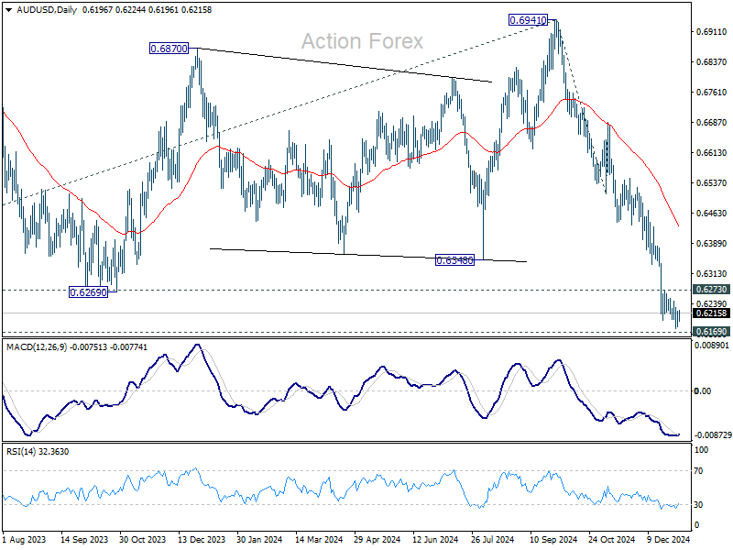
Task: Click the RSI 100 scale label
Action: [702, 450]
